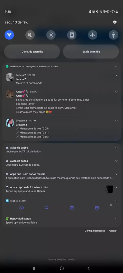Tap the Android home navigation button

(x=61, y=268)
